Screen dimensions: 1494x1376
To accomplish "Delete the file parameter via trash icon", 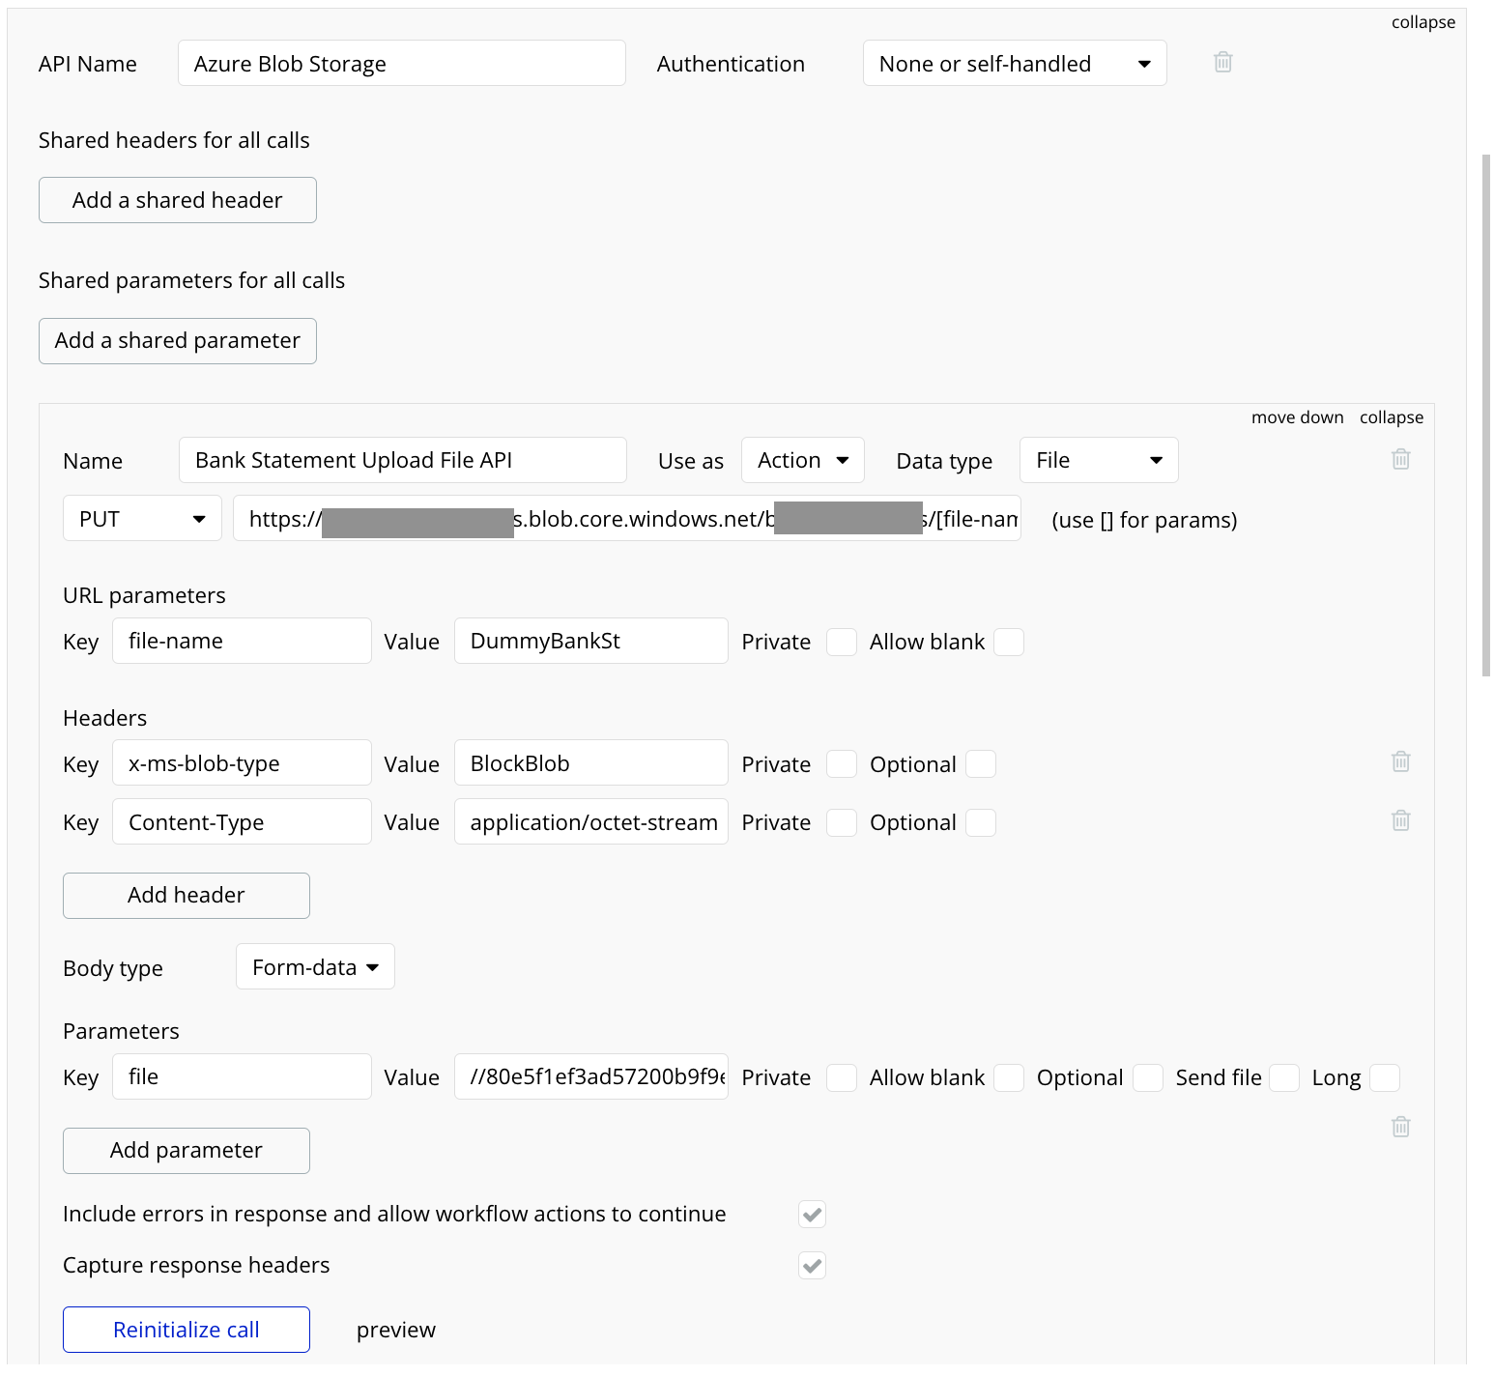I will click(1400, 1127).
